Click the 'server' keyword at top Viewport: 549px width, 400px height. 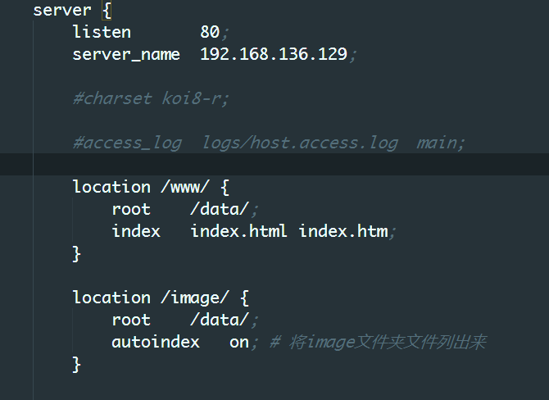(62, 11)
